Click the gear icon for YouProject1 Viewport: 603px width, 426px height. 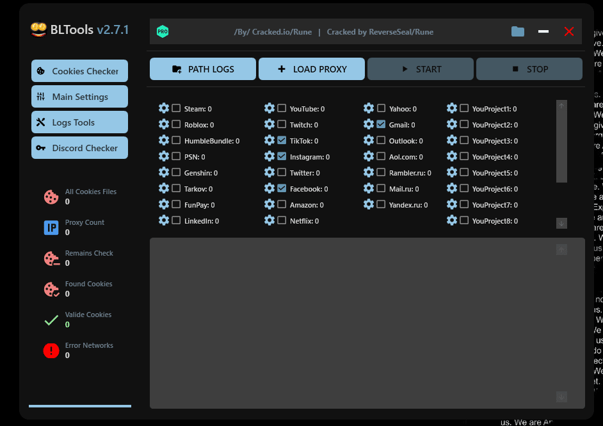[452, 108]
